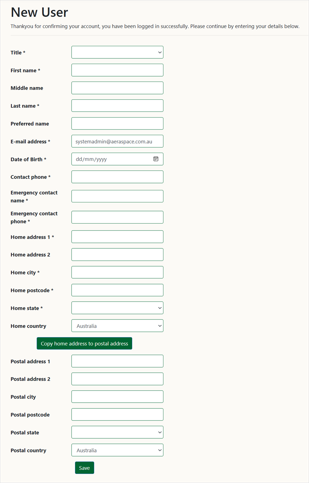The height and width of the screenshot is (483, 309).
Task: Select the Last name text box
Action: pyautogui.click(x=117, y=106)
